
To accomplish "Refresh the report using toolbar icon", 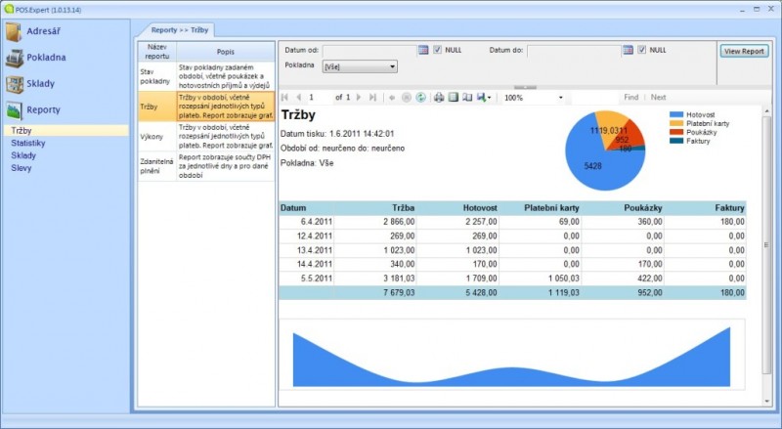I will point(420,98).
